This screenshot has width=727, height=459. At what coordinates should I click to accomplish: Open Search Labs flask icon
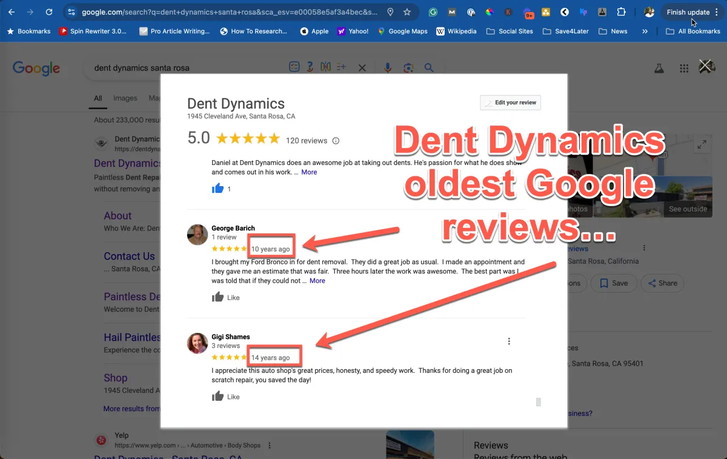(x=659, y=69)
